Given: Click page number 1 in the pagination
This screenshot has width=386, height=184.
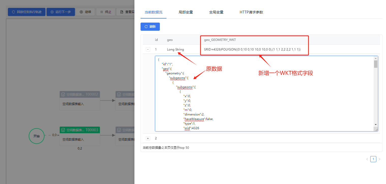Looking at the screenshot, I should pos(373,159).
